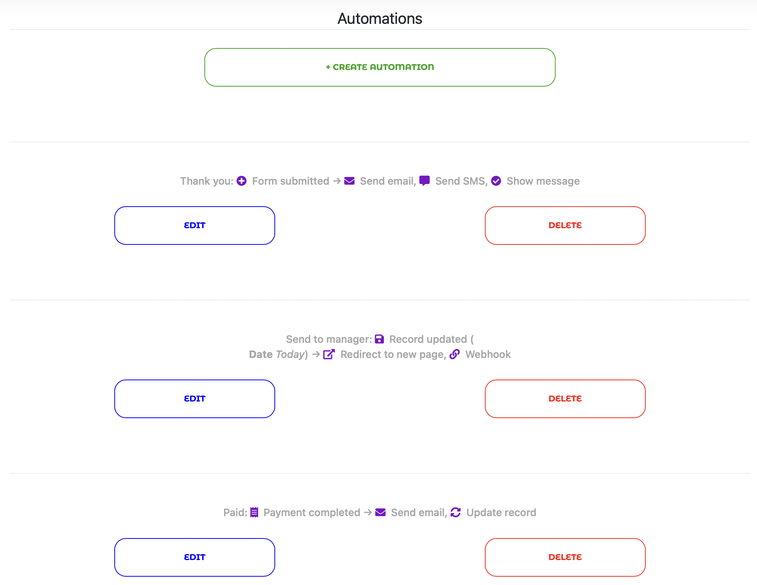Select the Redirect to new page icon
757x585 pixels.
[329, 354]
